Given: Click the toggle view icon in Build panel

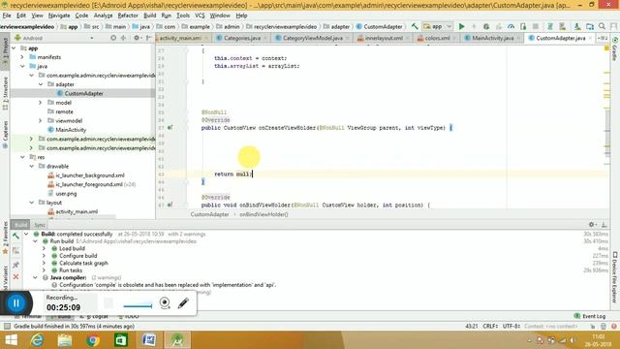Looking at the screenshot, I should pos(15,250).
